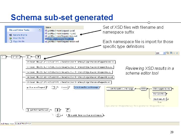
Task: Click 'Copy this file' link
Action: [19, 41]
